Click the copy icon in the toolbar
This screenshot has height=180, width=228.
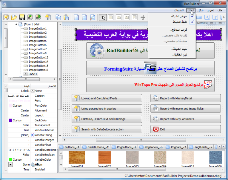(58, 17)
